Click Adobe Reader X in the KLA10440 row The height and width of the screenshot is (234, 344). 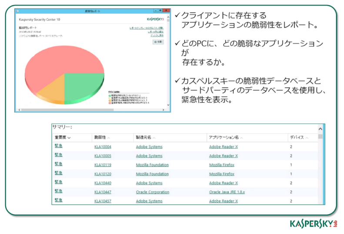tap(224, 183)
